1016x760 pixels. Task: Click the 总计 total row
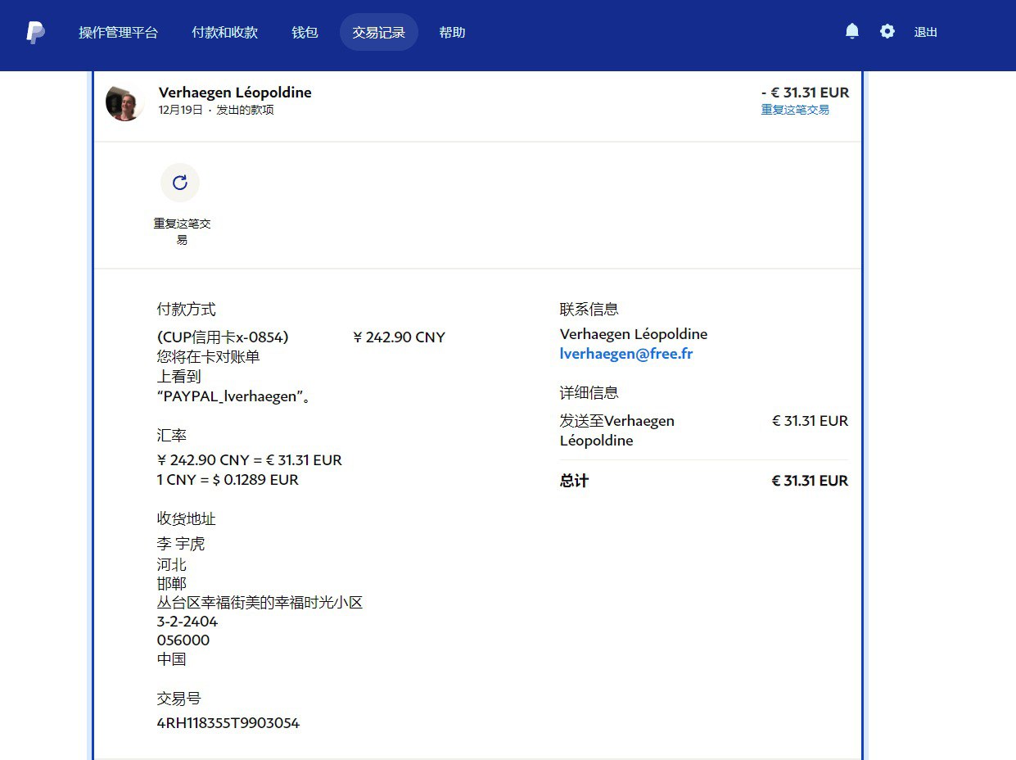[574, 481]
